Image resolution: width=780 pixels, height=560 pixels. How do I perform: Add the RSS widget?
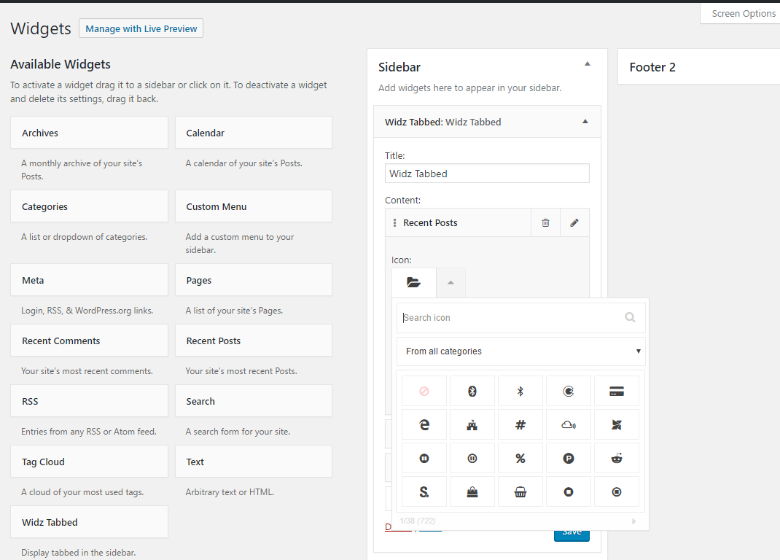[89, 401]
